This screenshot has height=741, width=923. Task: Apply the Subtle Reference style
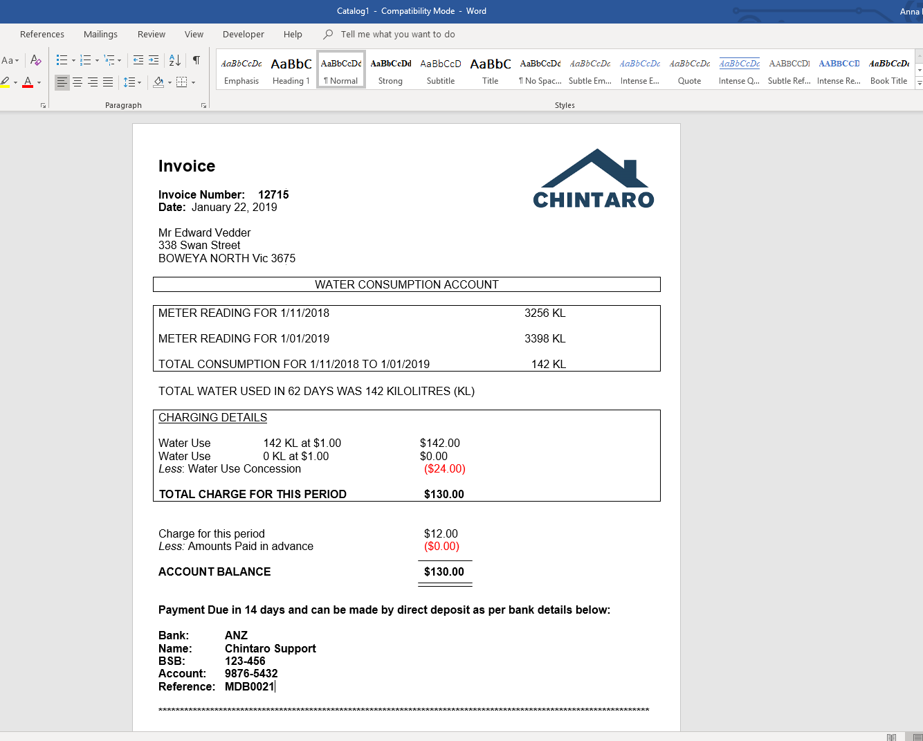click(x=789, y=70)
